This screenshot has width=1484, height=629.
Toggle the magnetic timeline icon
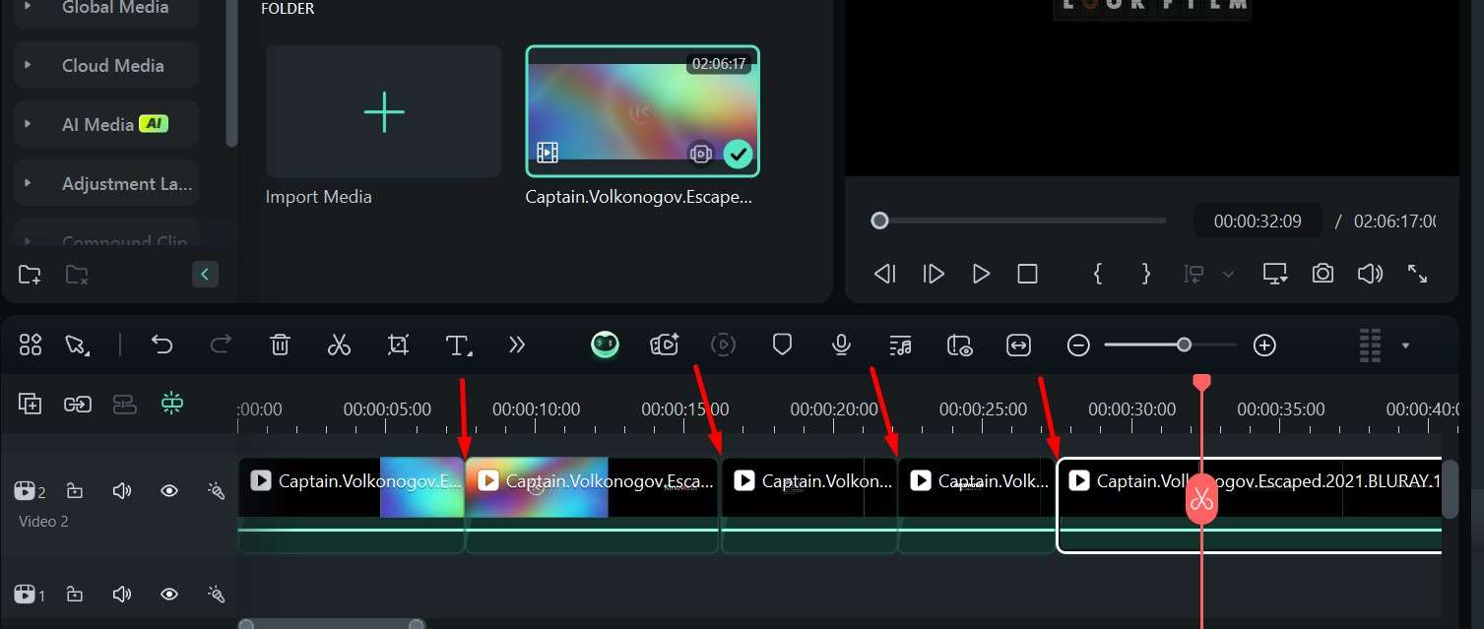[125, 404]
